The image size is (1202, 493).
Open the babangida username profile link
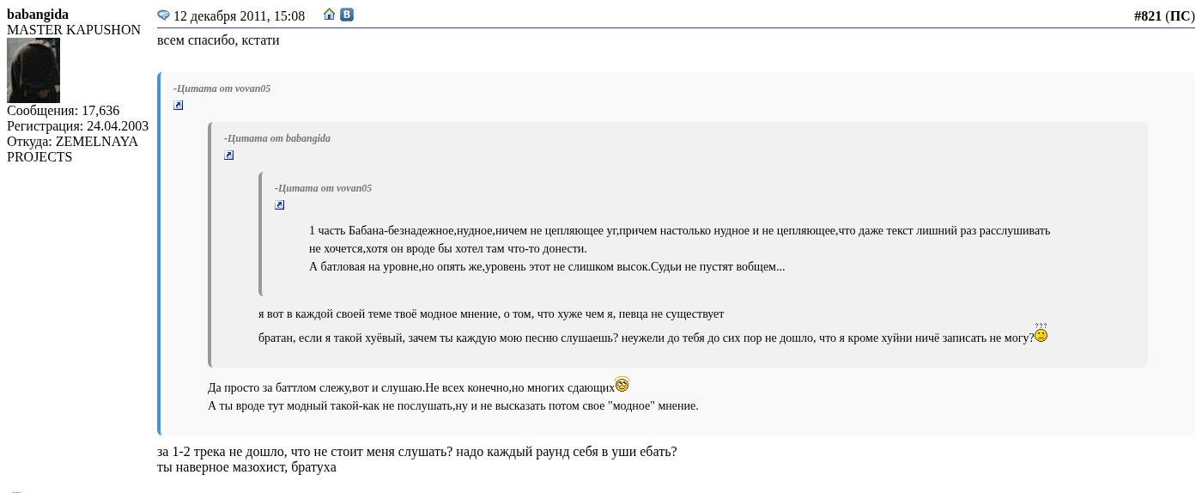pos(38,15)
